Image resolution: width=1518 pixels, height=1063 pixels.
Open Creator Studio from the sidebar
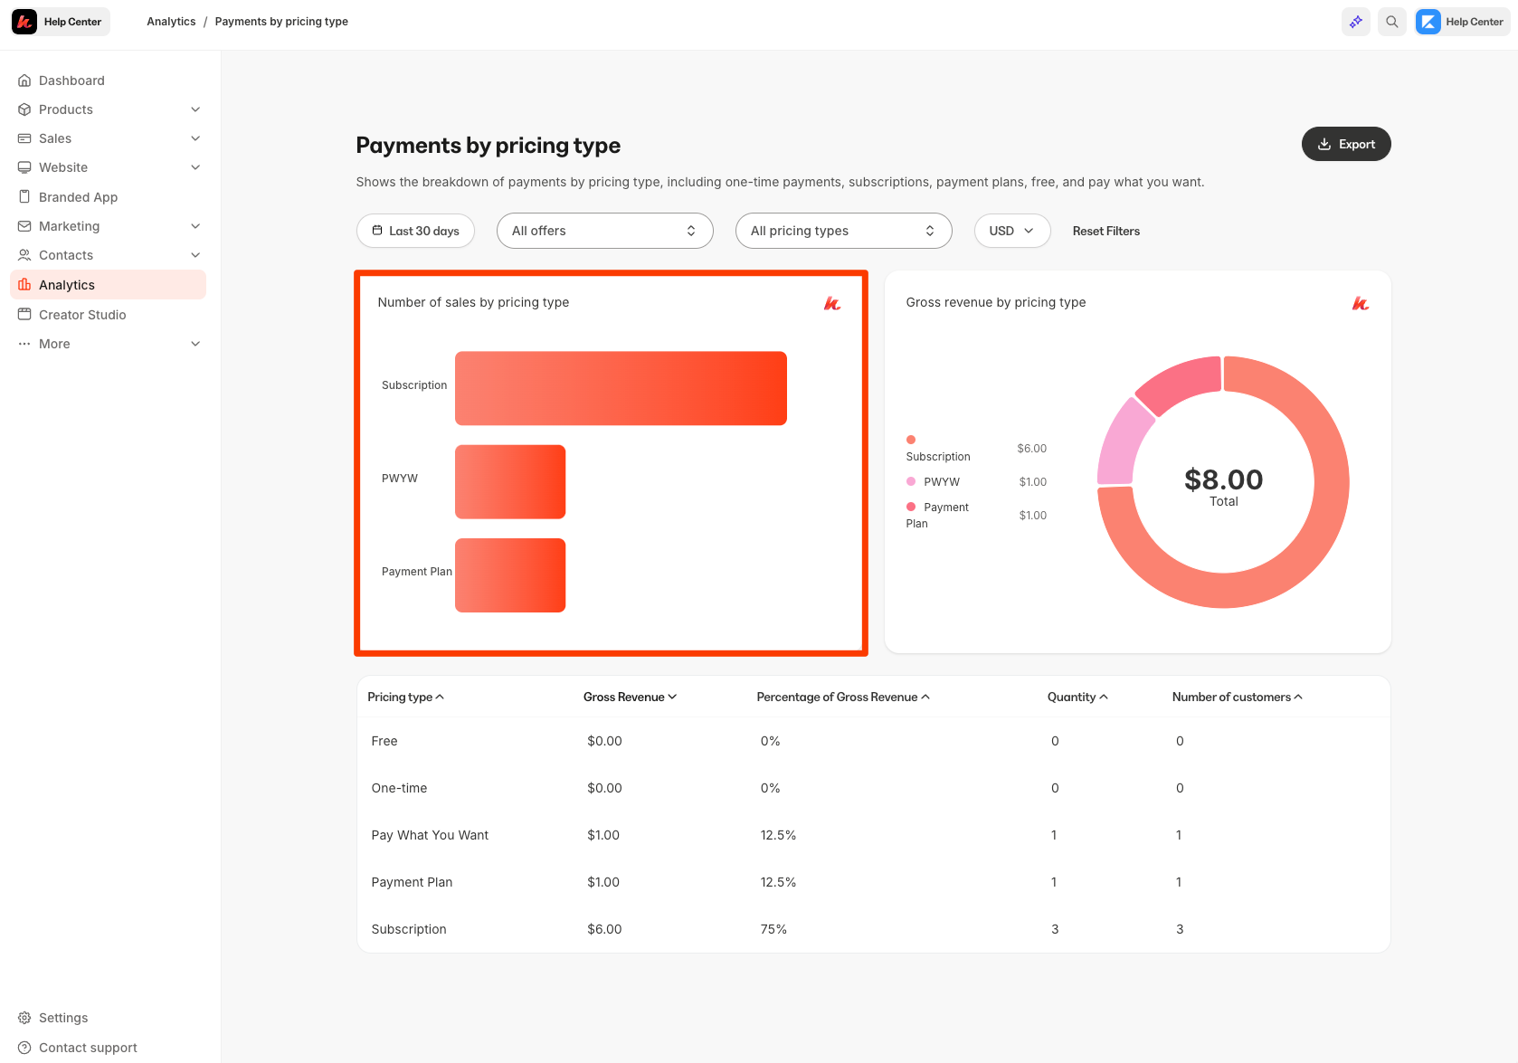pyautogui.click(x=82, y=314)
